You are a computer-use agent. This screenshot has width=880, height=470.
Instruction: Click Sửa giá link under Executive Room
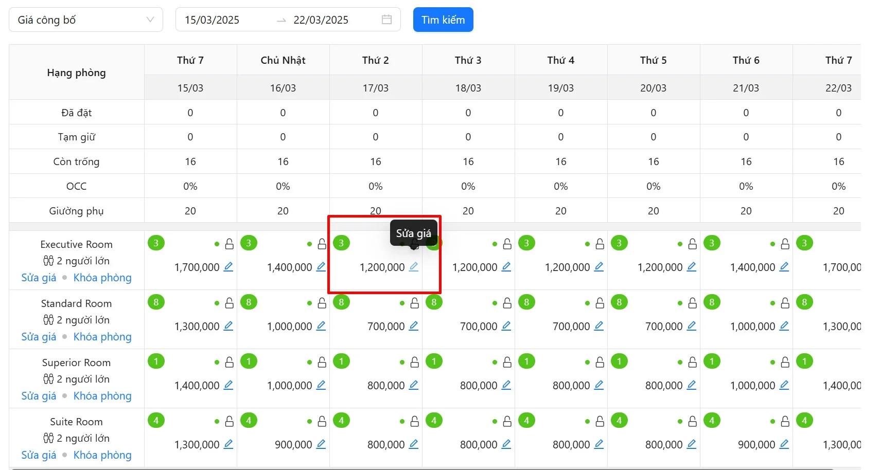[39, 278]
